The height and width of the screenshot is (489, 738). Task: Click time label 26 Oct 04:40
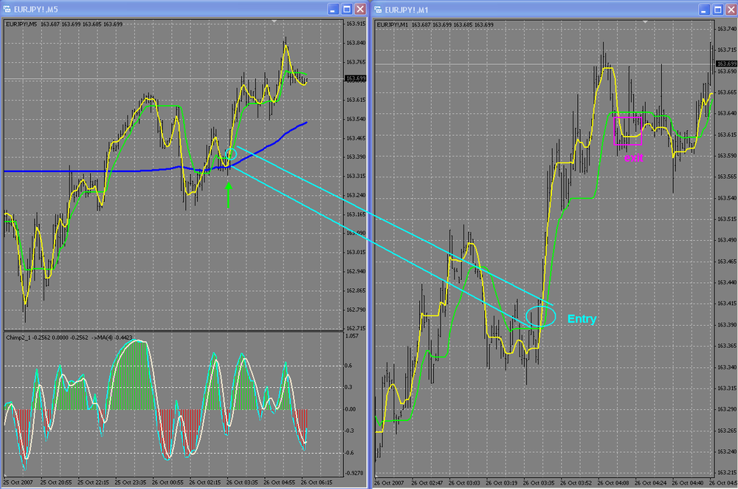pos(688,483)
